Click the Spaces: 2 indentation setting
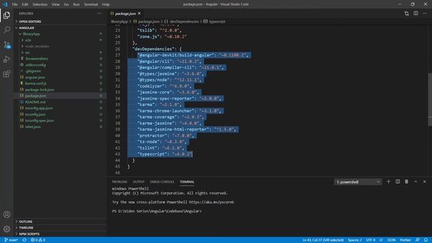This screenshot has height=243, width=432. [354, 240]
